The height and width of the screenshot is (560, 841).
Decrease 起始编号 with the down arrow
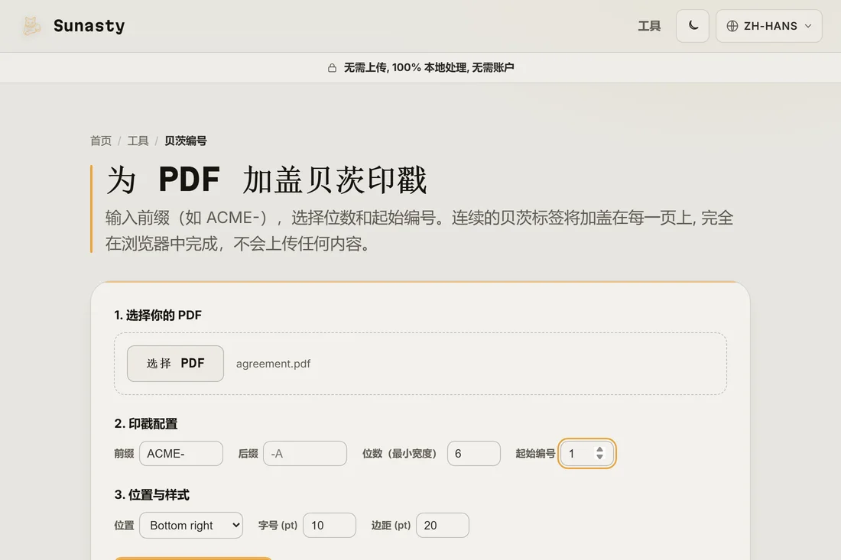(599, 457)
